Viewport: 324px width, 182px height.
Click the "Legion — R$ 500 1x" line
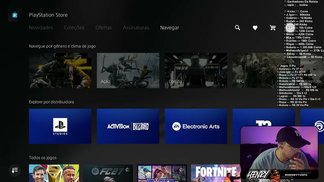point(291,96)
